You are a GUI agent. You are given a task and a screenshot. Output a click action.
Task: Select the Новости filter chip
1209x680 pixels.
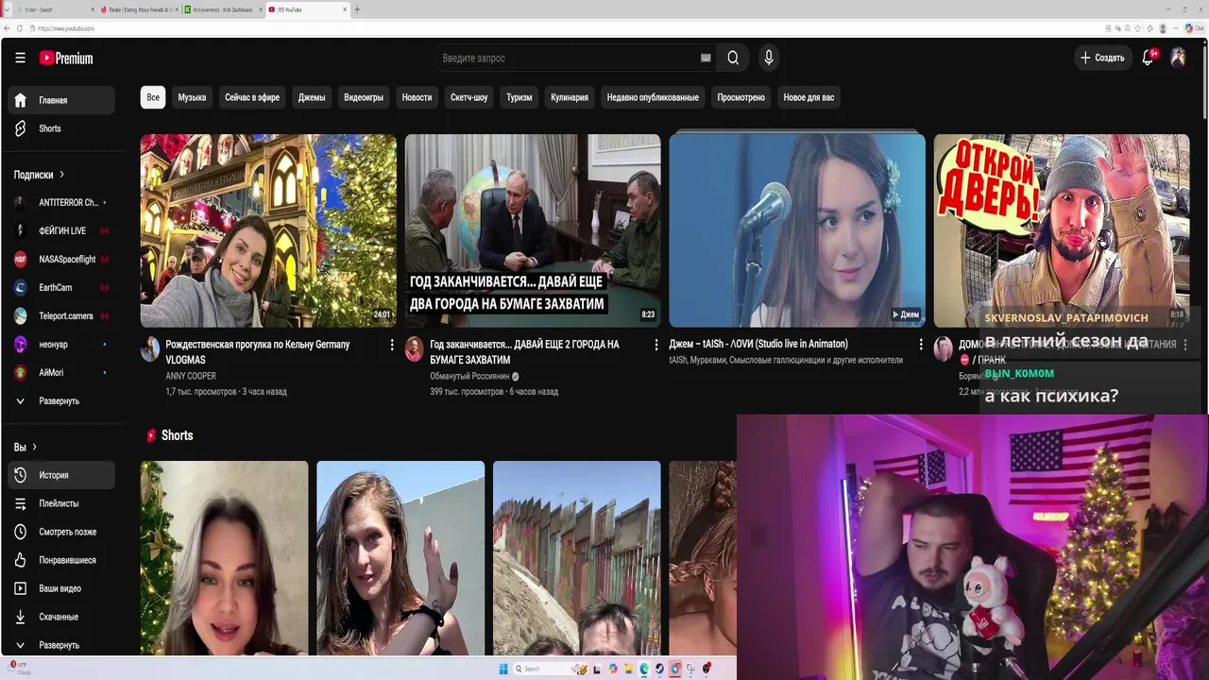point(417,97)
